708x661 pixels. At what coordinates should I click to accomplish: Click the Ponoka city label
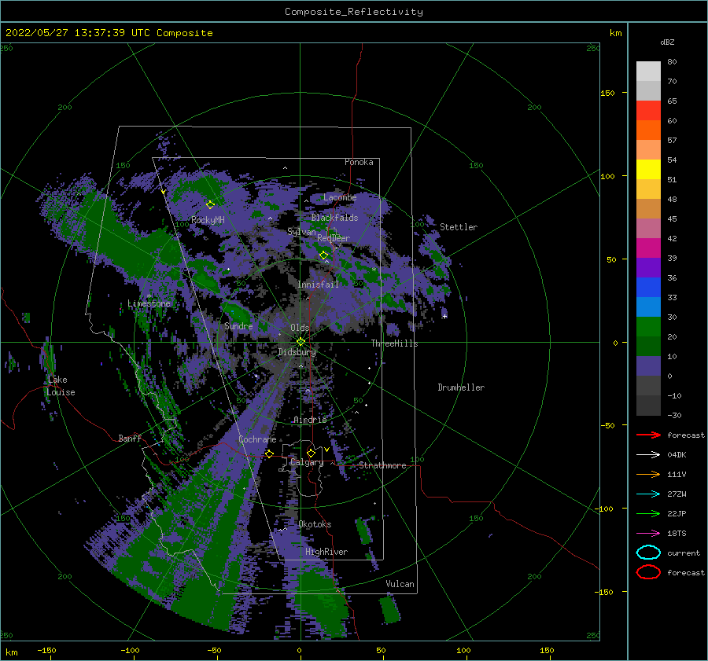click(x=359, y=162)
